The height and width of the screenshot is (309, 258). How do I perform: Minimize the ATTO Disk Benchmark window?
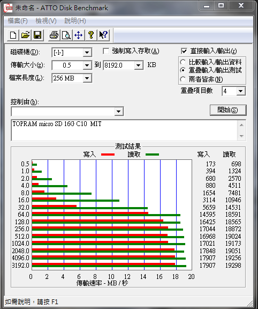pyautogui.click(x=207, y=6)
